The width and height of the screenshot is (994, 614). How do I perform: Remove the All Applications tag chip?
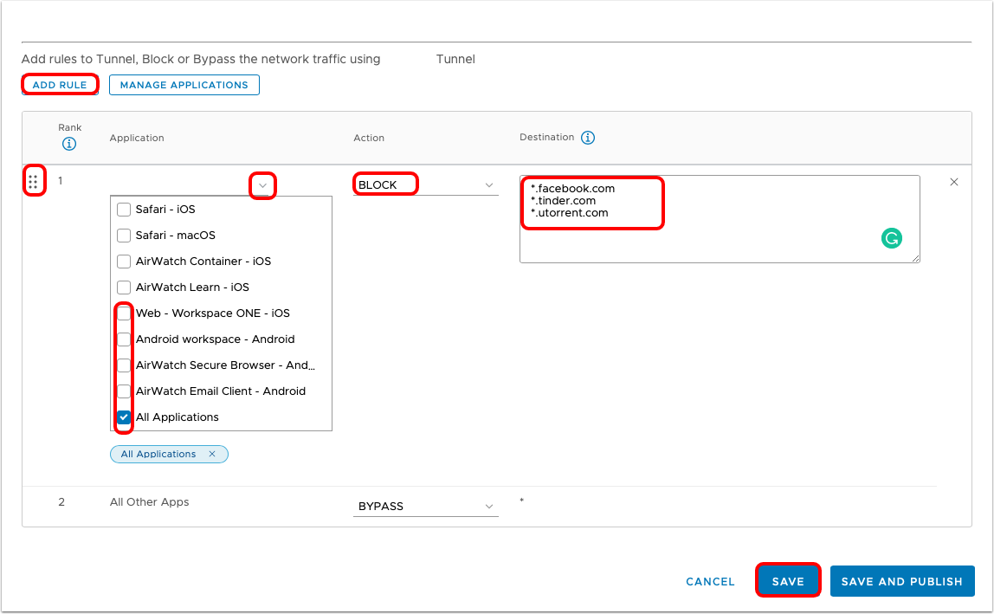(214, 454)
